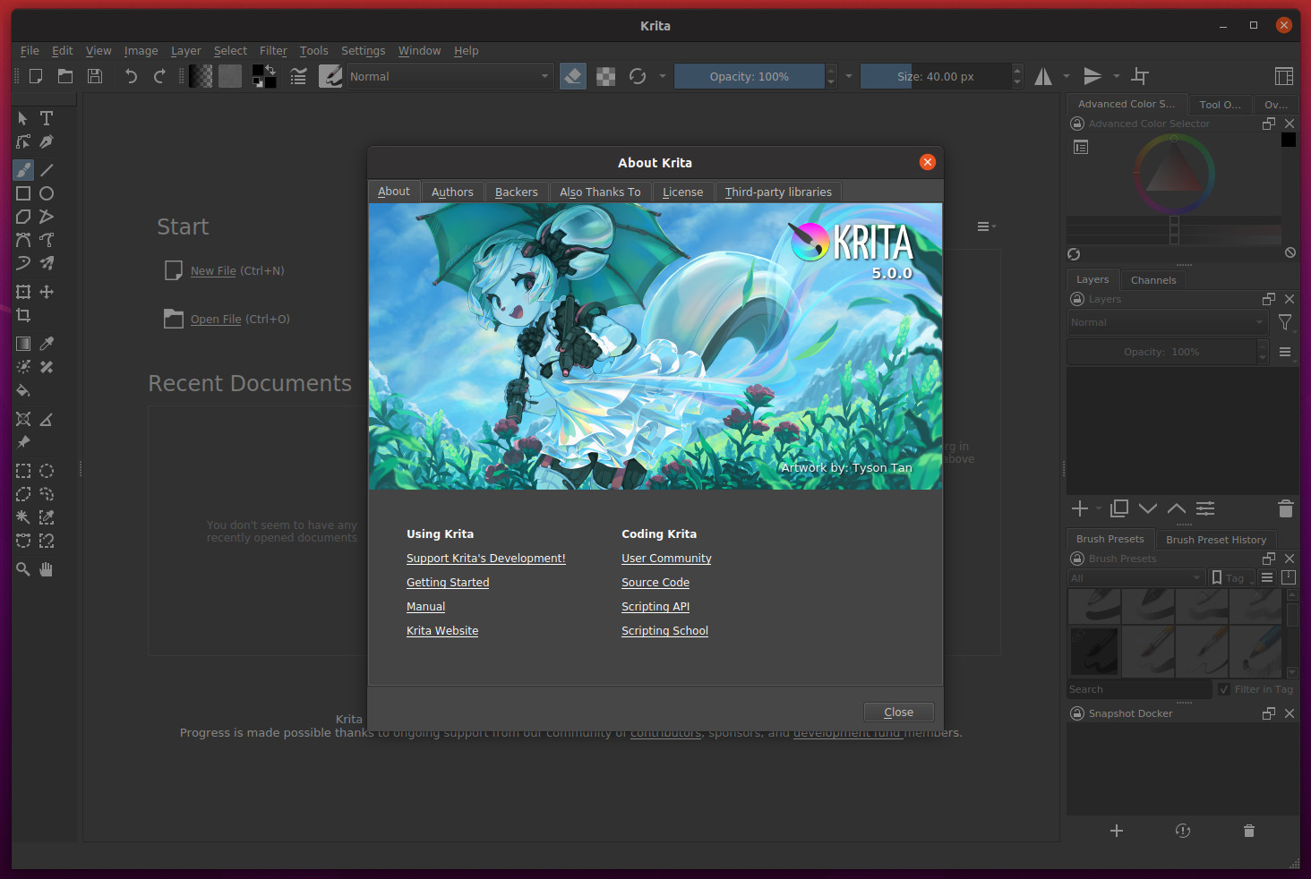Toggle eraser mode in the top toolbar
Viewport: 1311px width, 879px height.
pyautogui.click(x=572, y=76)
